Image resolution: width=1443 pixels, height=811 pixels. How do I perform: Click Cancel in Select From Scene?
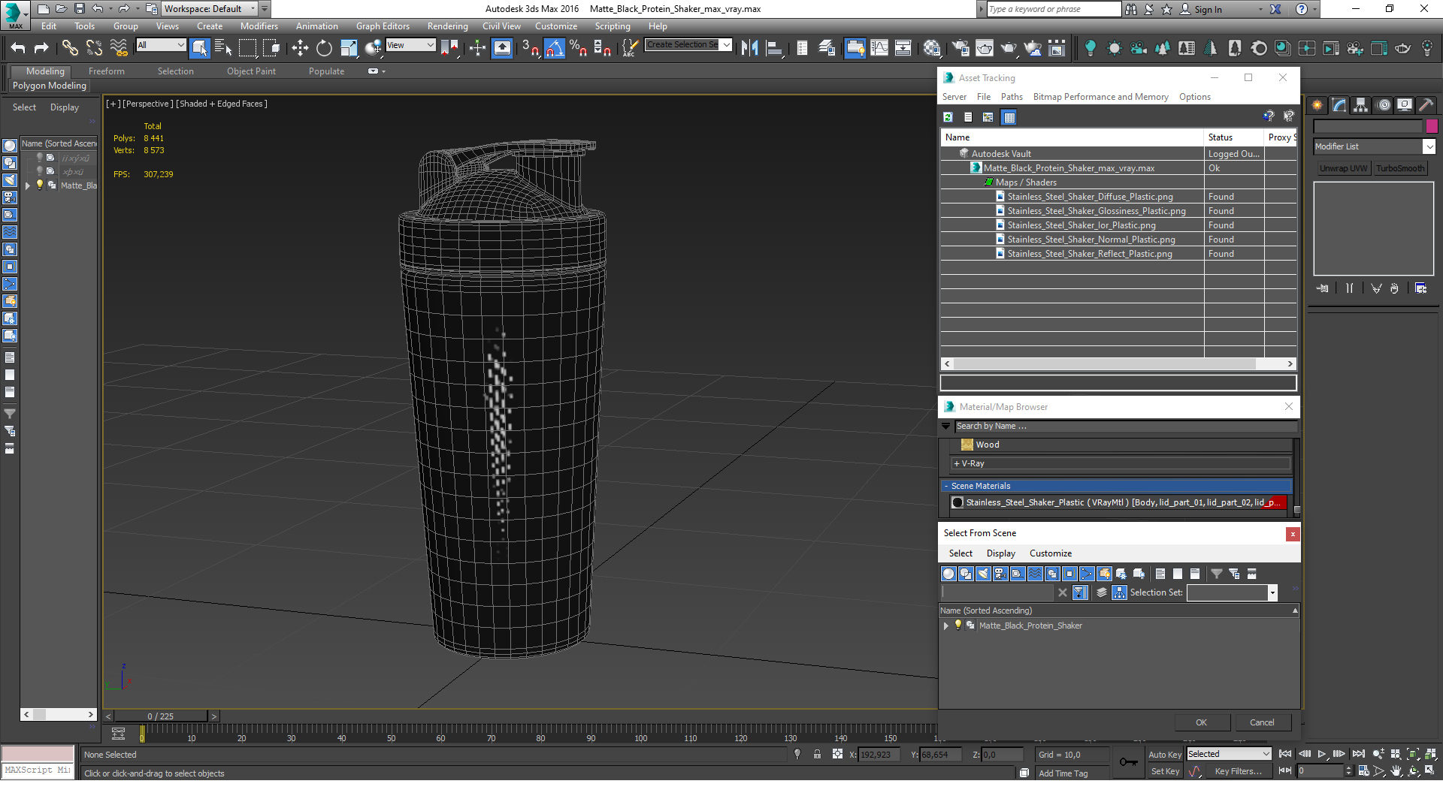pos(1262,722)
